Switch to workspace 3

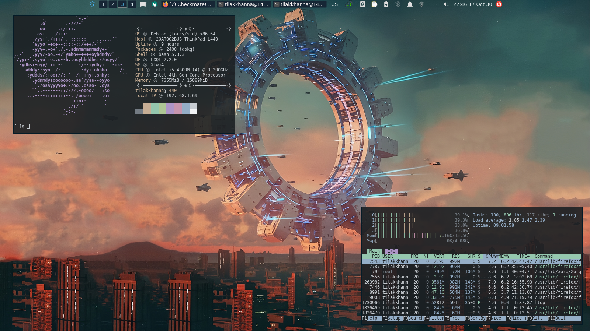point(122,4)
